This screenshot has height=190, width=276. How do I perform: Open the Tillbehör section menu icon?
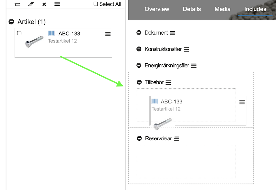[168, 83]
